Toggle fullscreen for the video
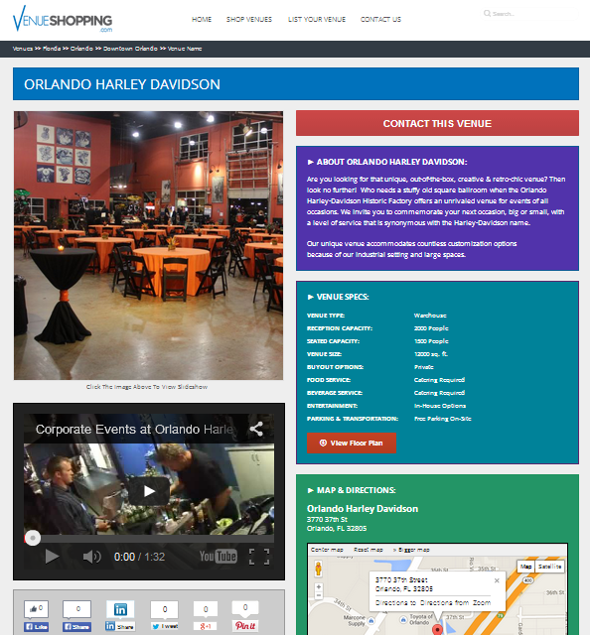The height and width of the screenshot is (635, 590). [x=259, y=557]
